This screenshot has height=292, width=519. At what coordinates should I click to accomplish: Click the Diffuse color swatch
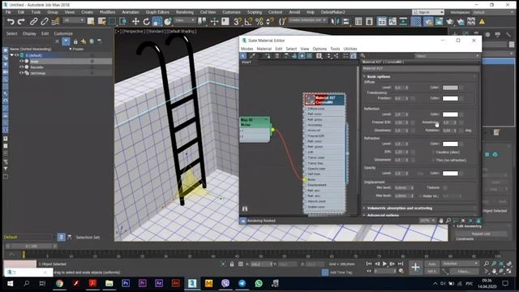click(x=450, y=88)
